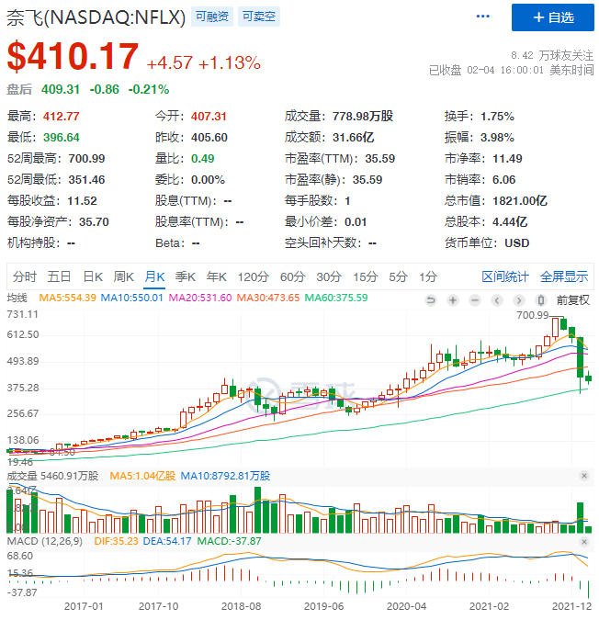Click the MA30:473.65 moving average label
Screen dimensions: 599x620
coord(268,298)
